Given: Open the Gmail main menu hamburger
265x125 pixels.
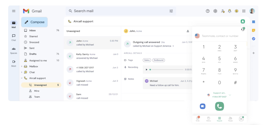Looking at the screenshot, I should (14, 11).
